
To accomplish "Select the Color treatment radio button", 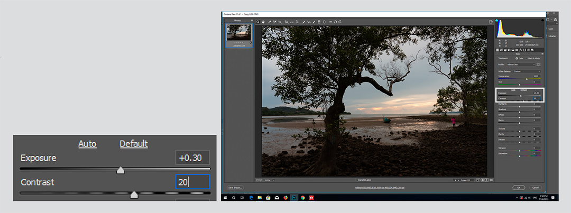I will pyautogui.click(x=517, y=58).
